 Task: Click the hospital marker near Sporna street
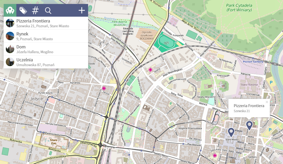150,70
